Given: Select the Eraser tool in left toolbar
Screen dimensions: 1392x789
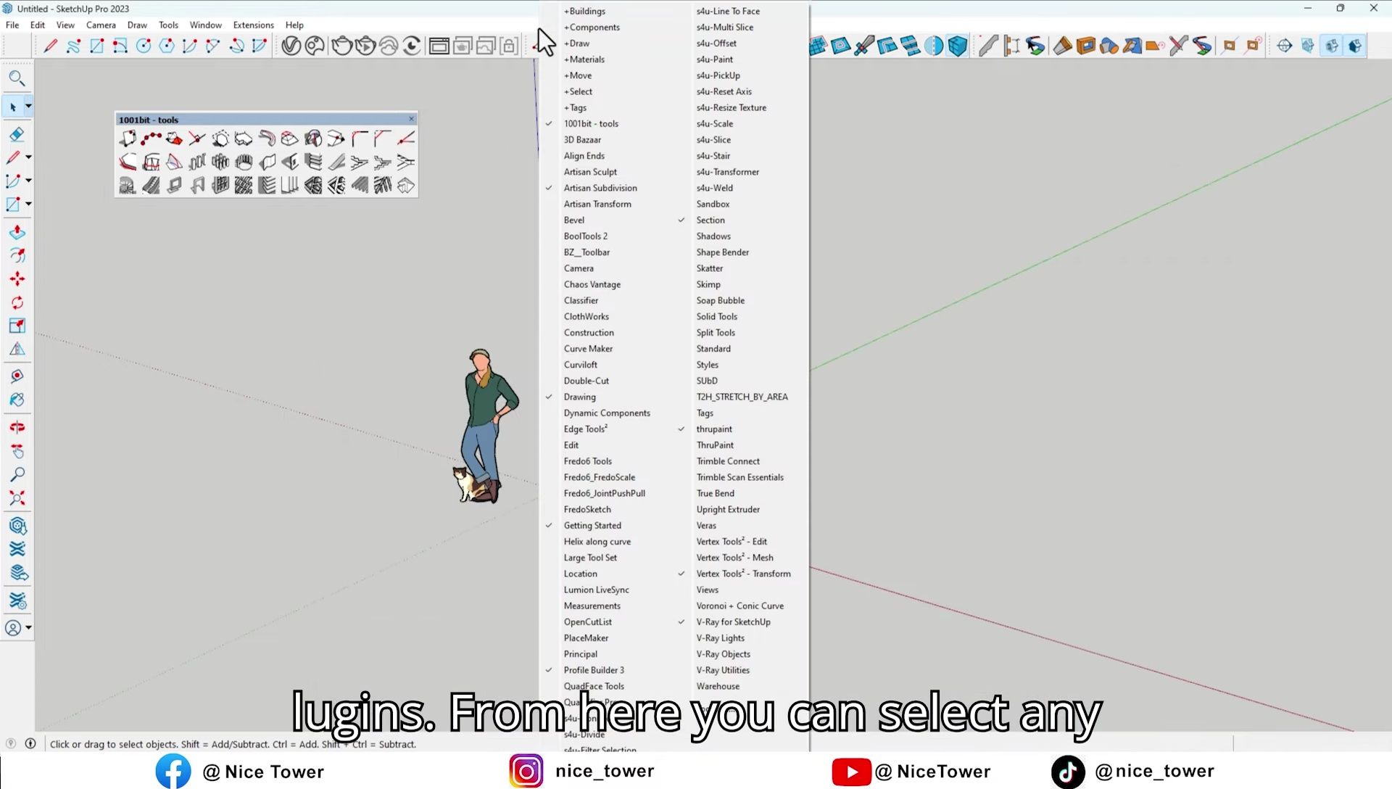Looking at the screenshot, I should pos(17,134).
